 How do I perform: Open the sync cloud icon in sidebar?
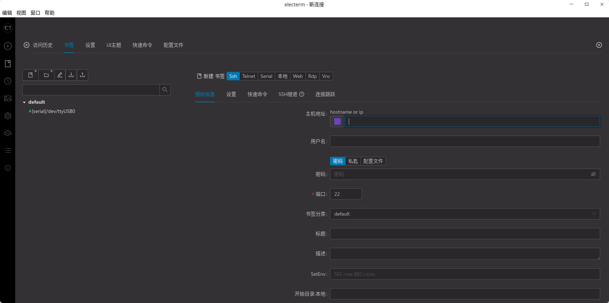pyautogui.click(x=8, y=133)
